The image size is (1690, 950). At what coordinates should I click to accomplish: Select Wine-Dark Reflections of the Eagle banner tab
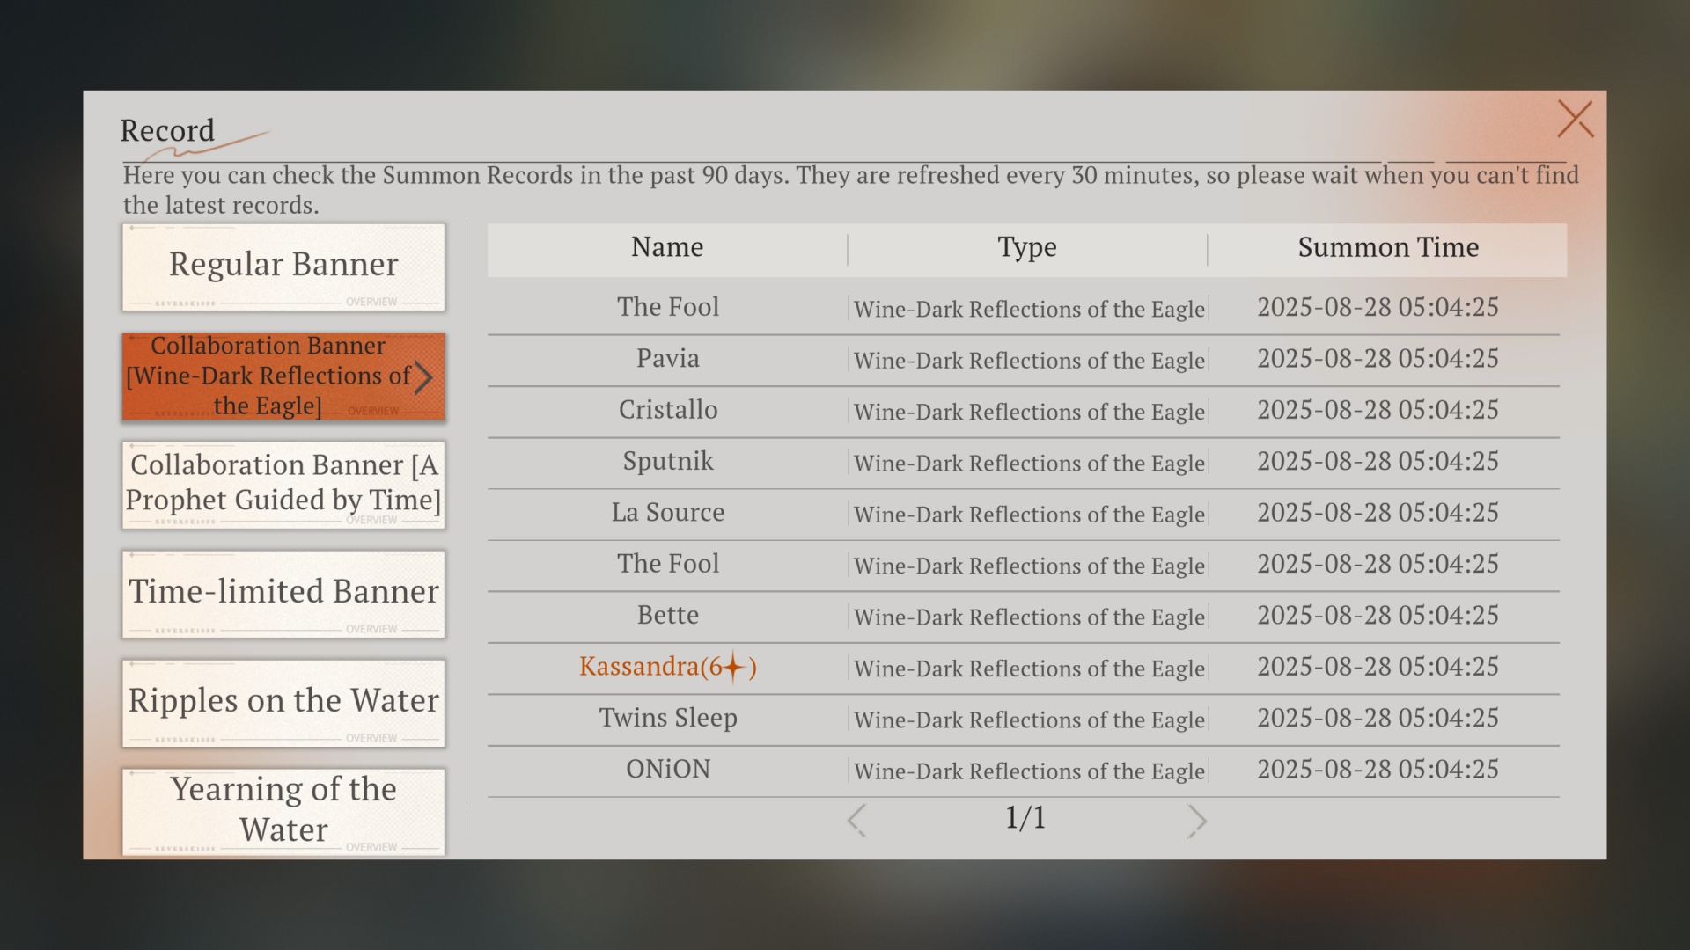(268, 376)
